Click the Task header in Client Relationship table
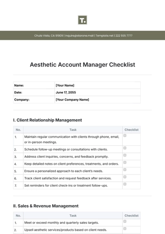 pyautogui.click(x=73, y=130)
